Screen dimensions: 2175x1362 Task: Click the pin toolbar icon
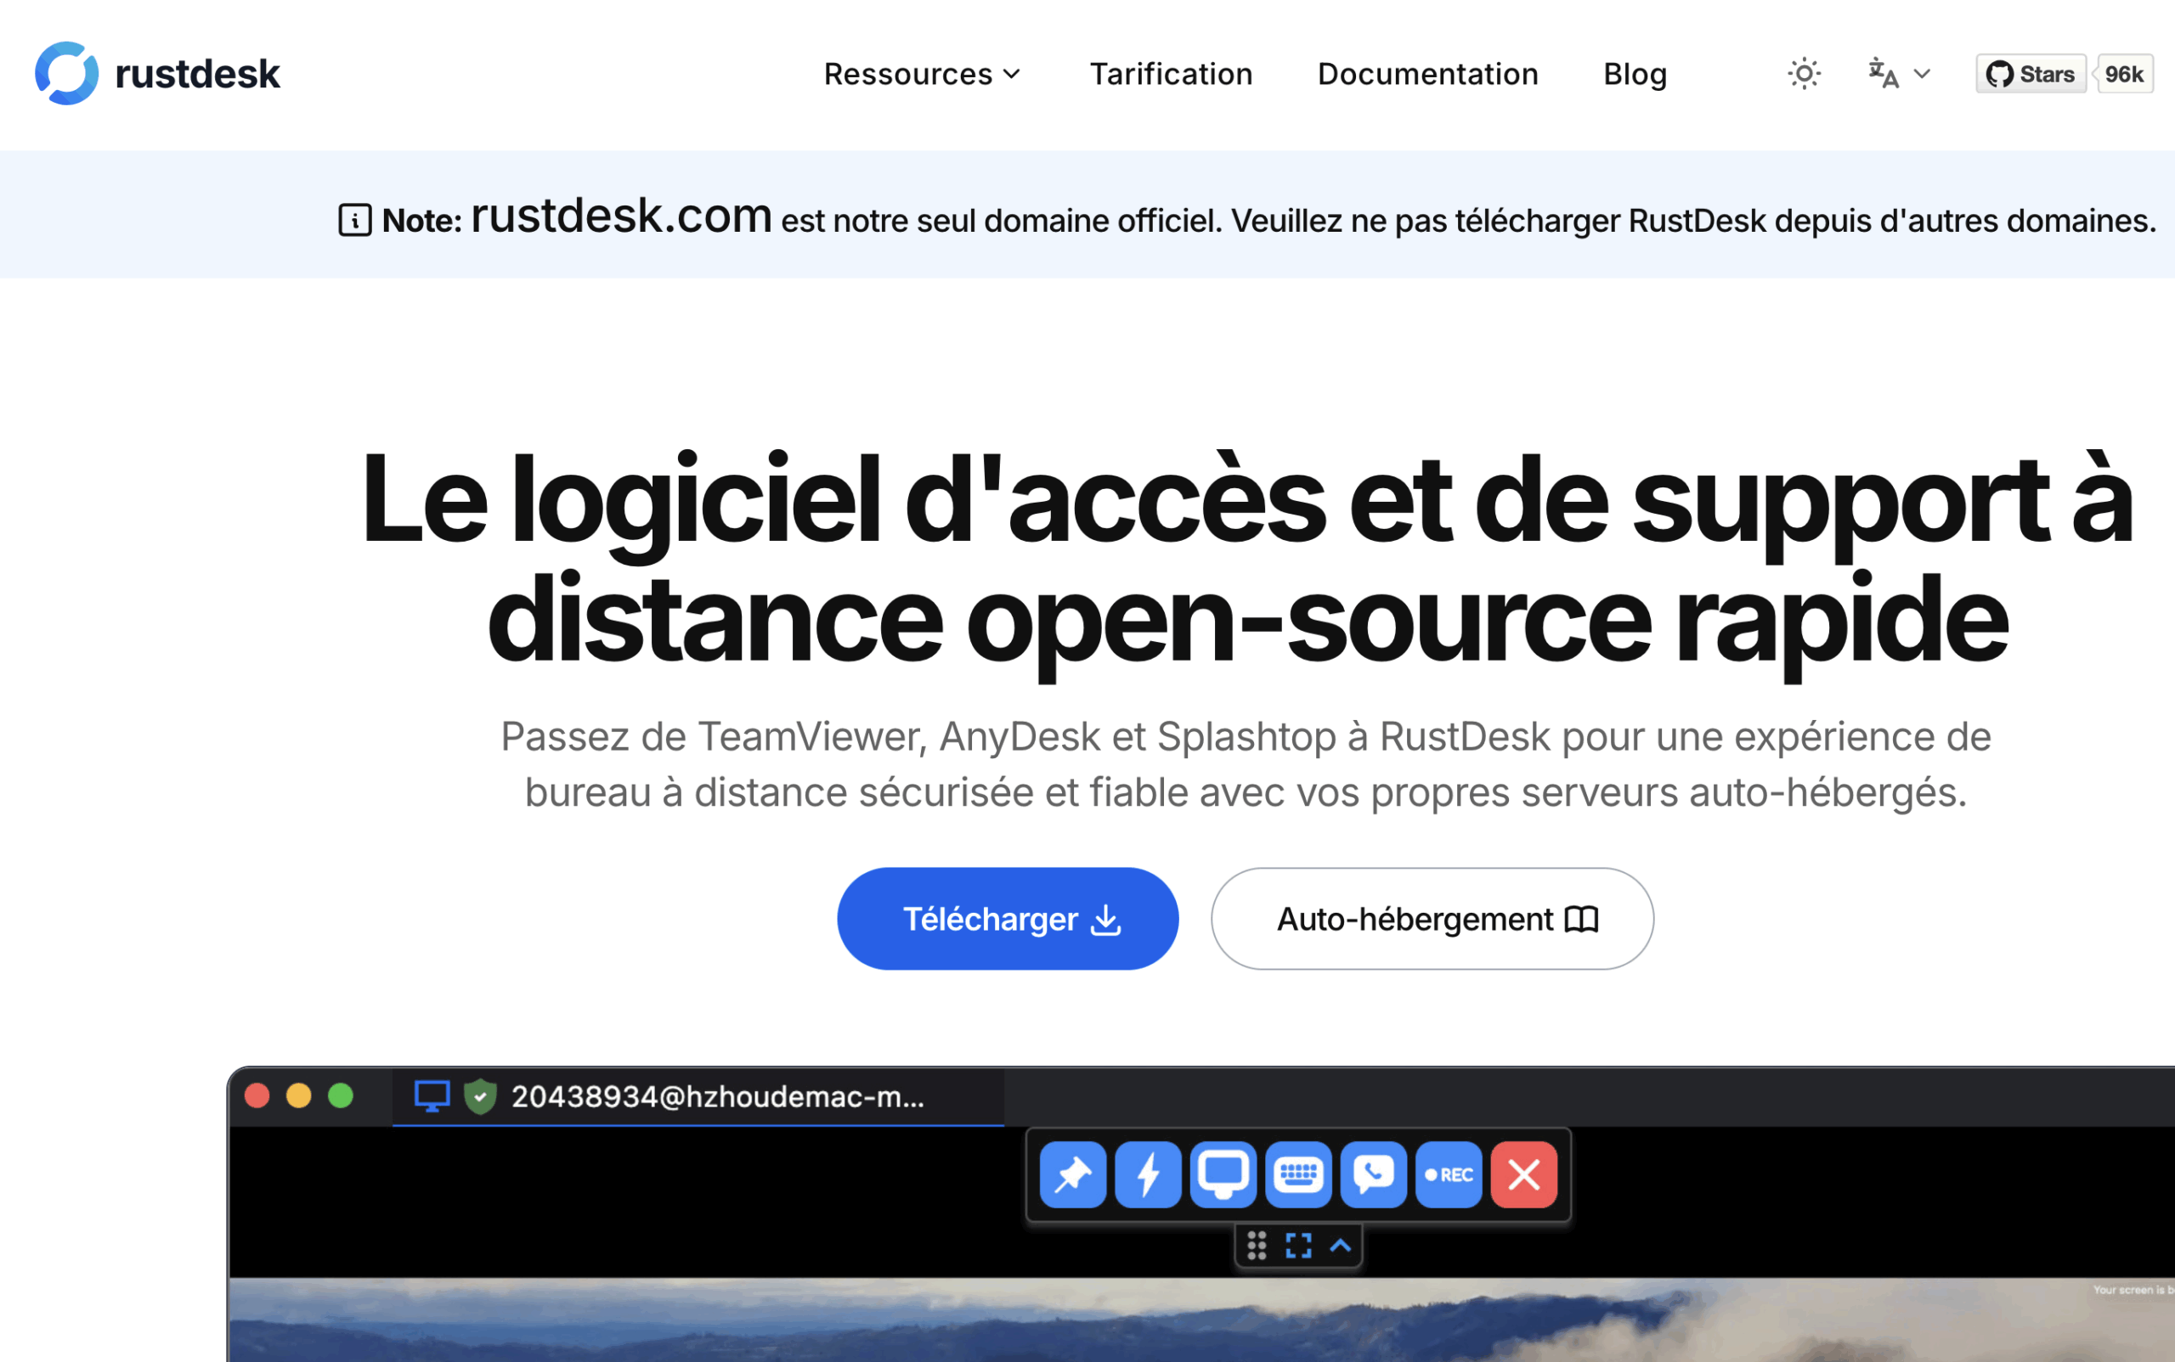click(x=1072, y=1174)
